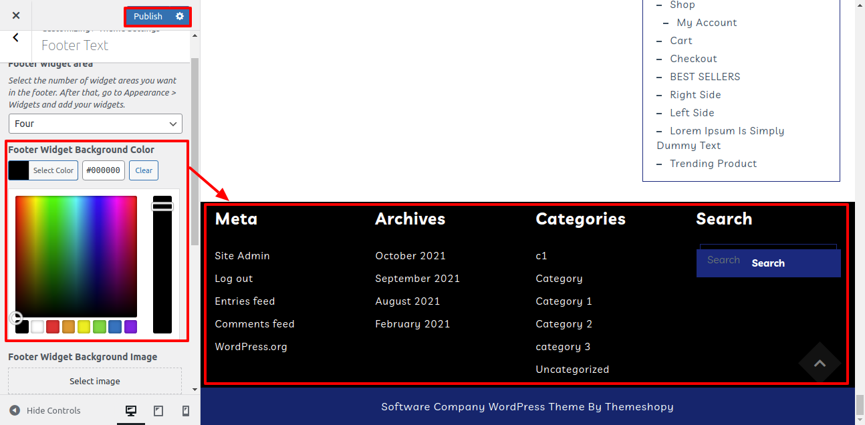Click the hex color field #000000
Image resolution: width=865 pixels, height=425 pixels.
coord(104,170)
